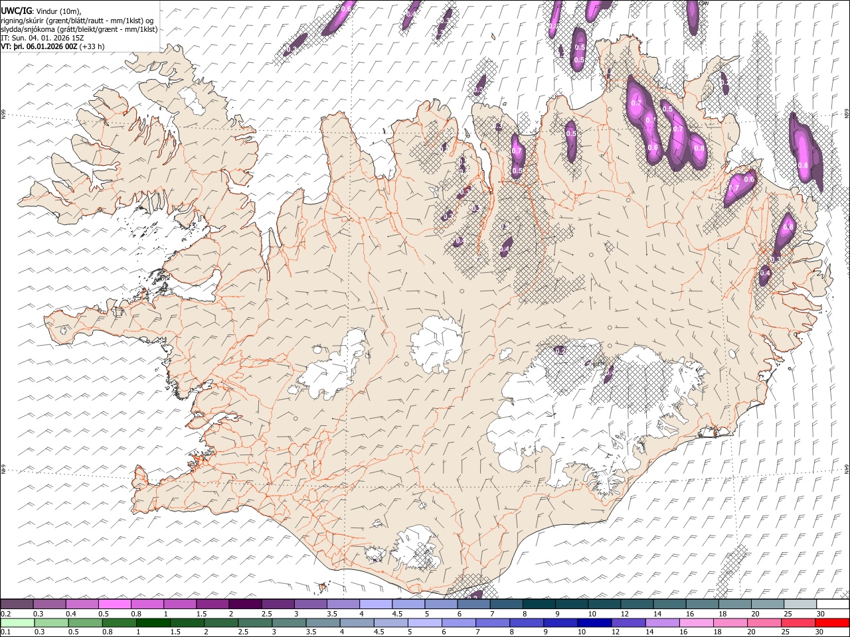
Task: Select the darkest green swatch above bottom-row 1
Action: tap(153, 622)
